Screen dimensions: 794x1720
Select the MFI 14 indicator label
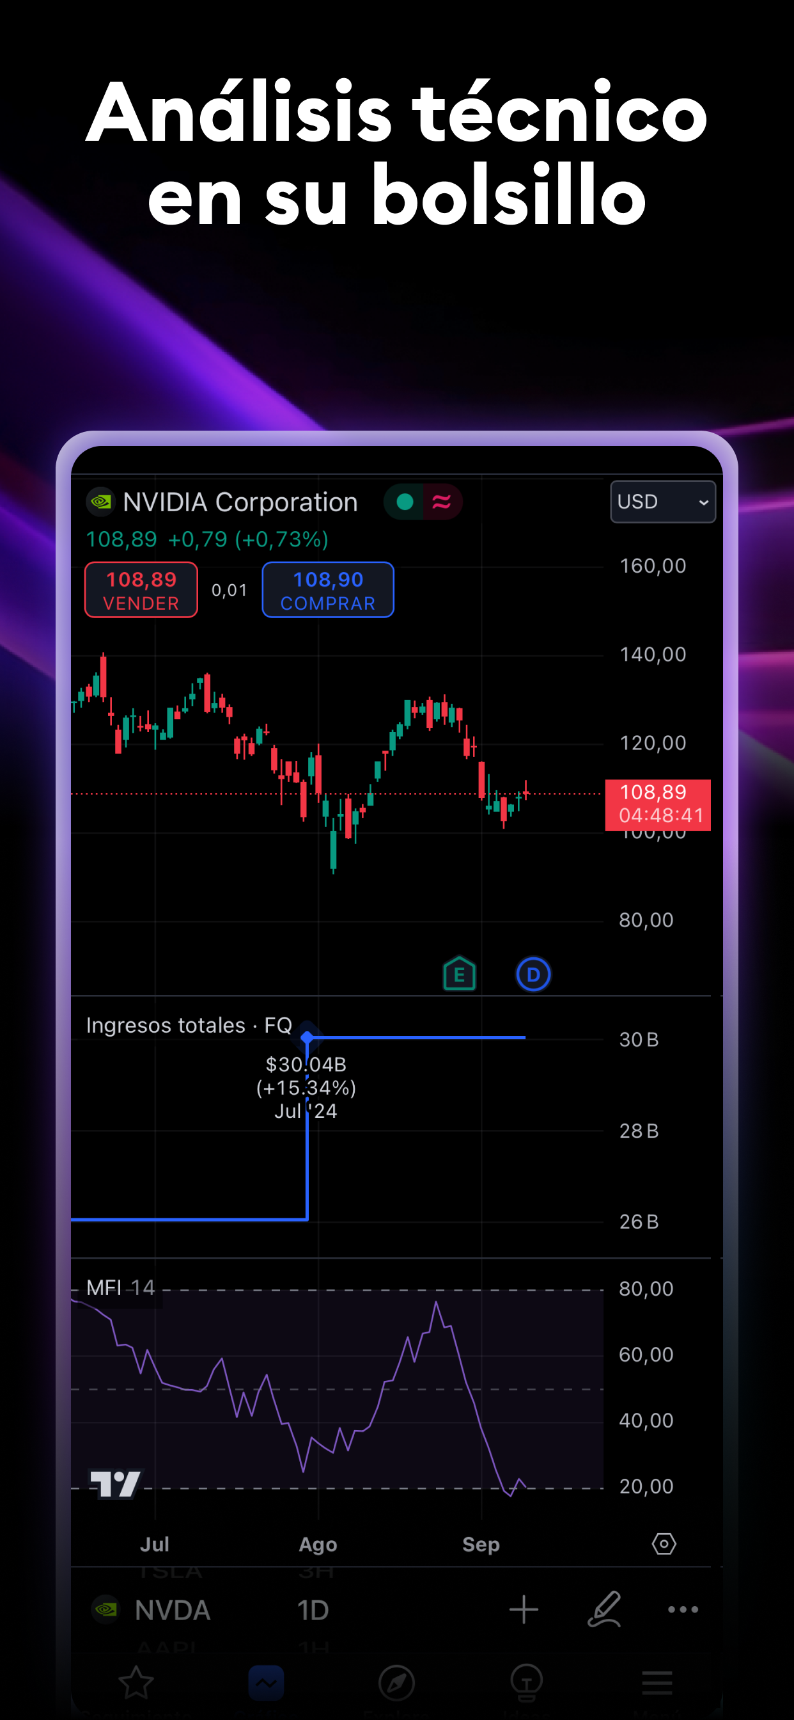pos(121,1287)
